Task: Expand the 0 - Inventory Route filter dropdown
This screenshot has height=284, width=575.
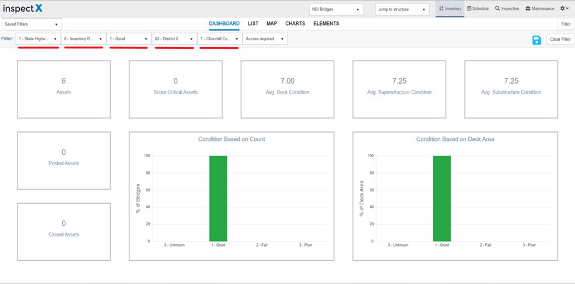Action: (x=83, y=39)
